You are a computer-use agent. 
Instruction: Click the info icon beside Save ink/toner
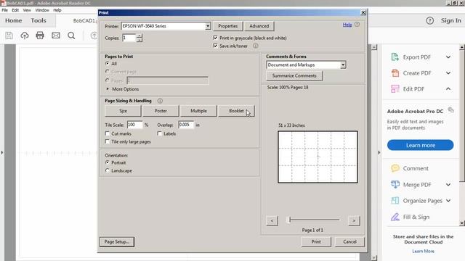click(255, 46)
